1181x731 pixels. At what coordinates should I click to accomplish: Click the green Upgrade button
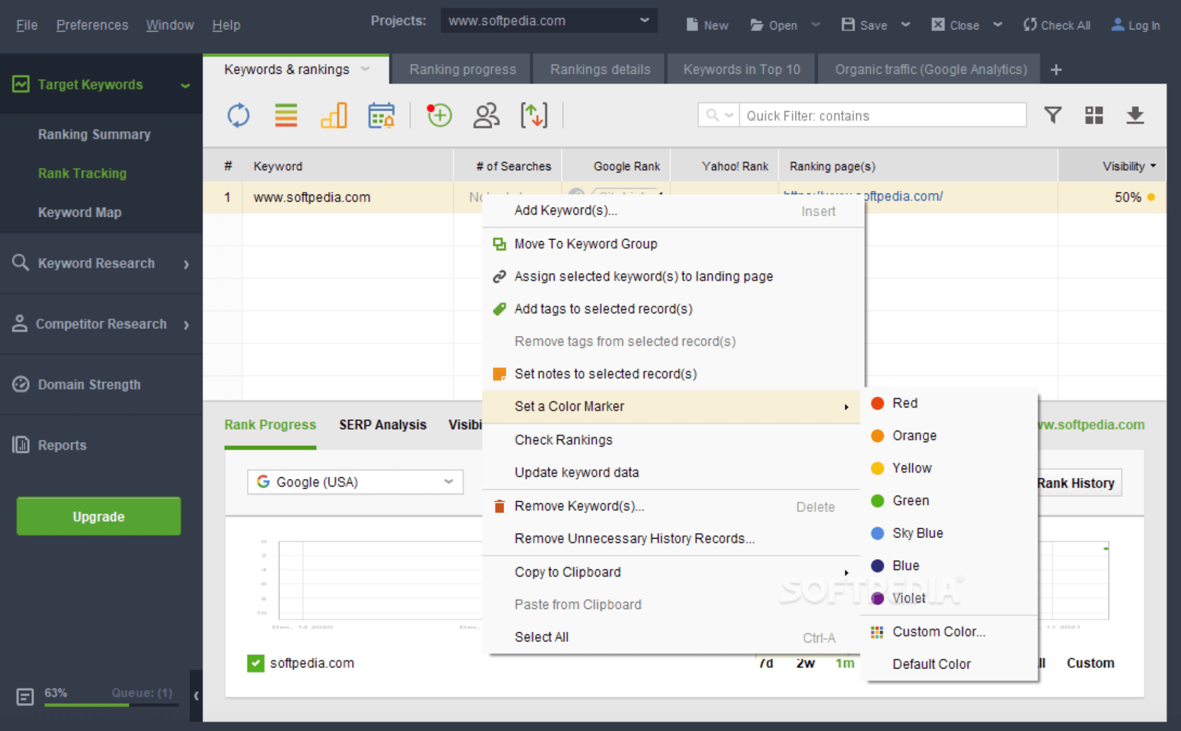click(x=99, y=516)
